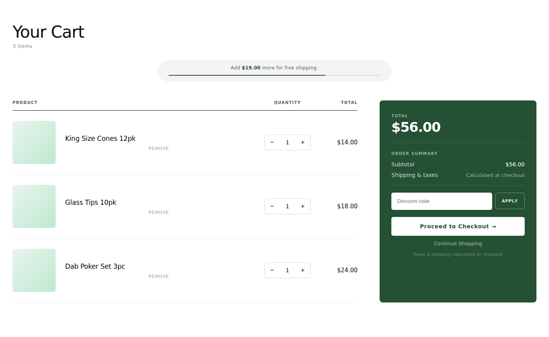Apply the discount code

510,201
